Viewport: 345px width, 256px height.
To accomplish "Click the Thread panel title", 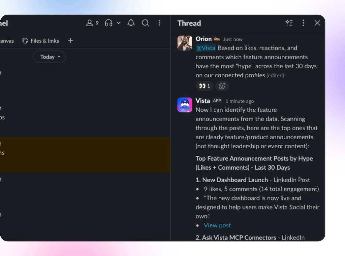I will click(x=189, y=23).
